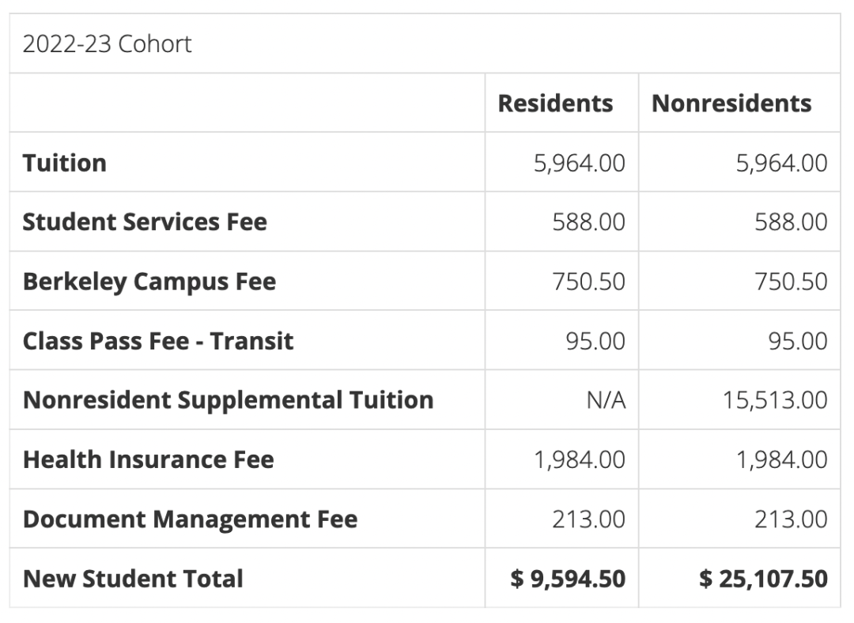Select the residents 750.50 campus fee value
Screen dimensions: 854x623
pyautogui.click(x=588, y=281)
